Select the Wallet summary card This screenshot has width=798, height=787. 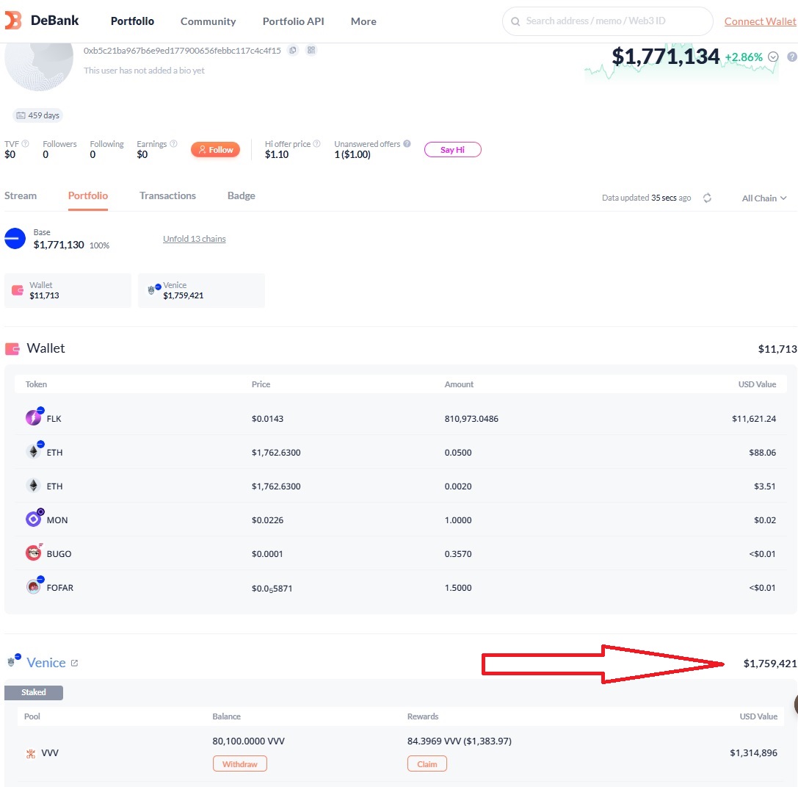(x=68, y=290)
